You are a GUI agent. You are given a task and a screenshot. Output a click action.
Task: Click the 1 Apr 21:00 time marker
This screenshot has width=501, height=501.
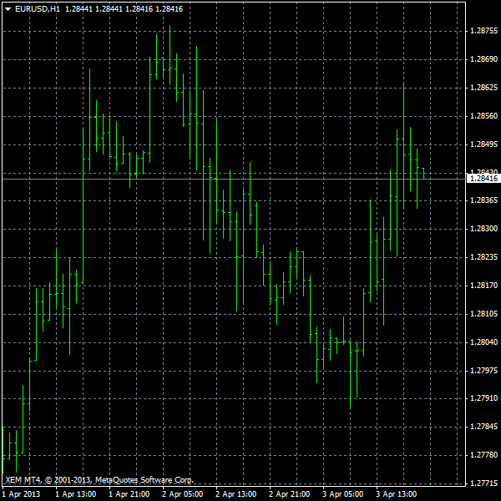pyautogui.click(x=129, y=494)
